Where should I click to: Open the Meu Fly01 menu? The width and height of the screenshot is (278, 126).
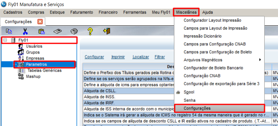(x=161, y=12)
